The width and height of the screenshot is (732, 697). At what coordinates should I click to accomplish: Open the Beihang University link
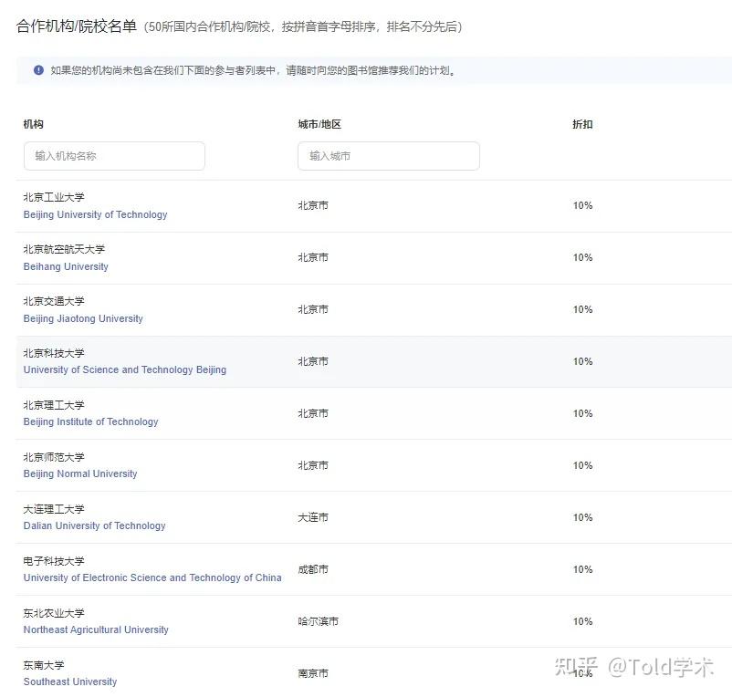(66, 266)
